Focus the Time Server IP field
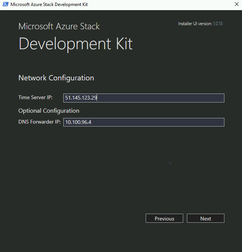Viewport: 242px width, 252px height. [x=144, y=98]
